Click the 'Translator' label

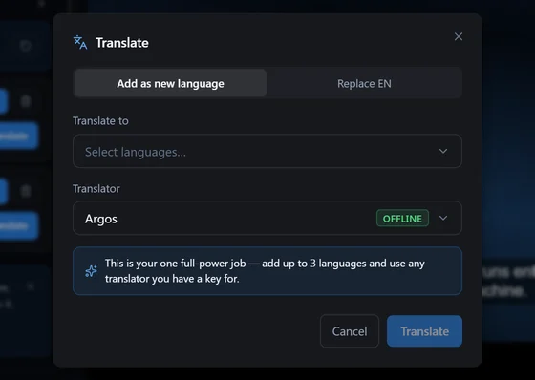pyautogui.click(x=96, y=189)
